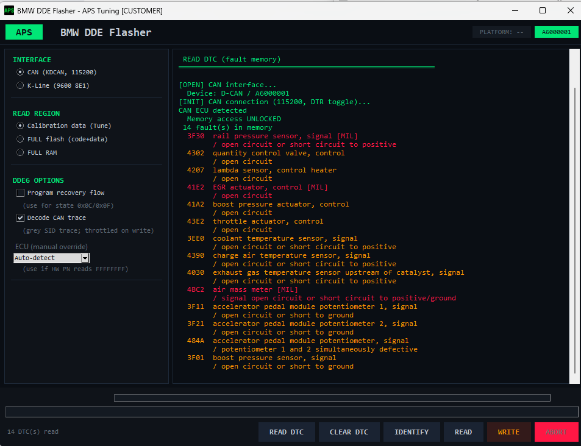Click fault code 4030 exhaust gas temperature
The width and height of the screenshot is (581, 446).
tap(326, 272)
